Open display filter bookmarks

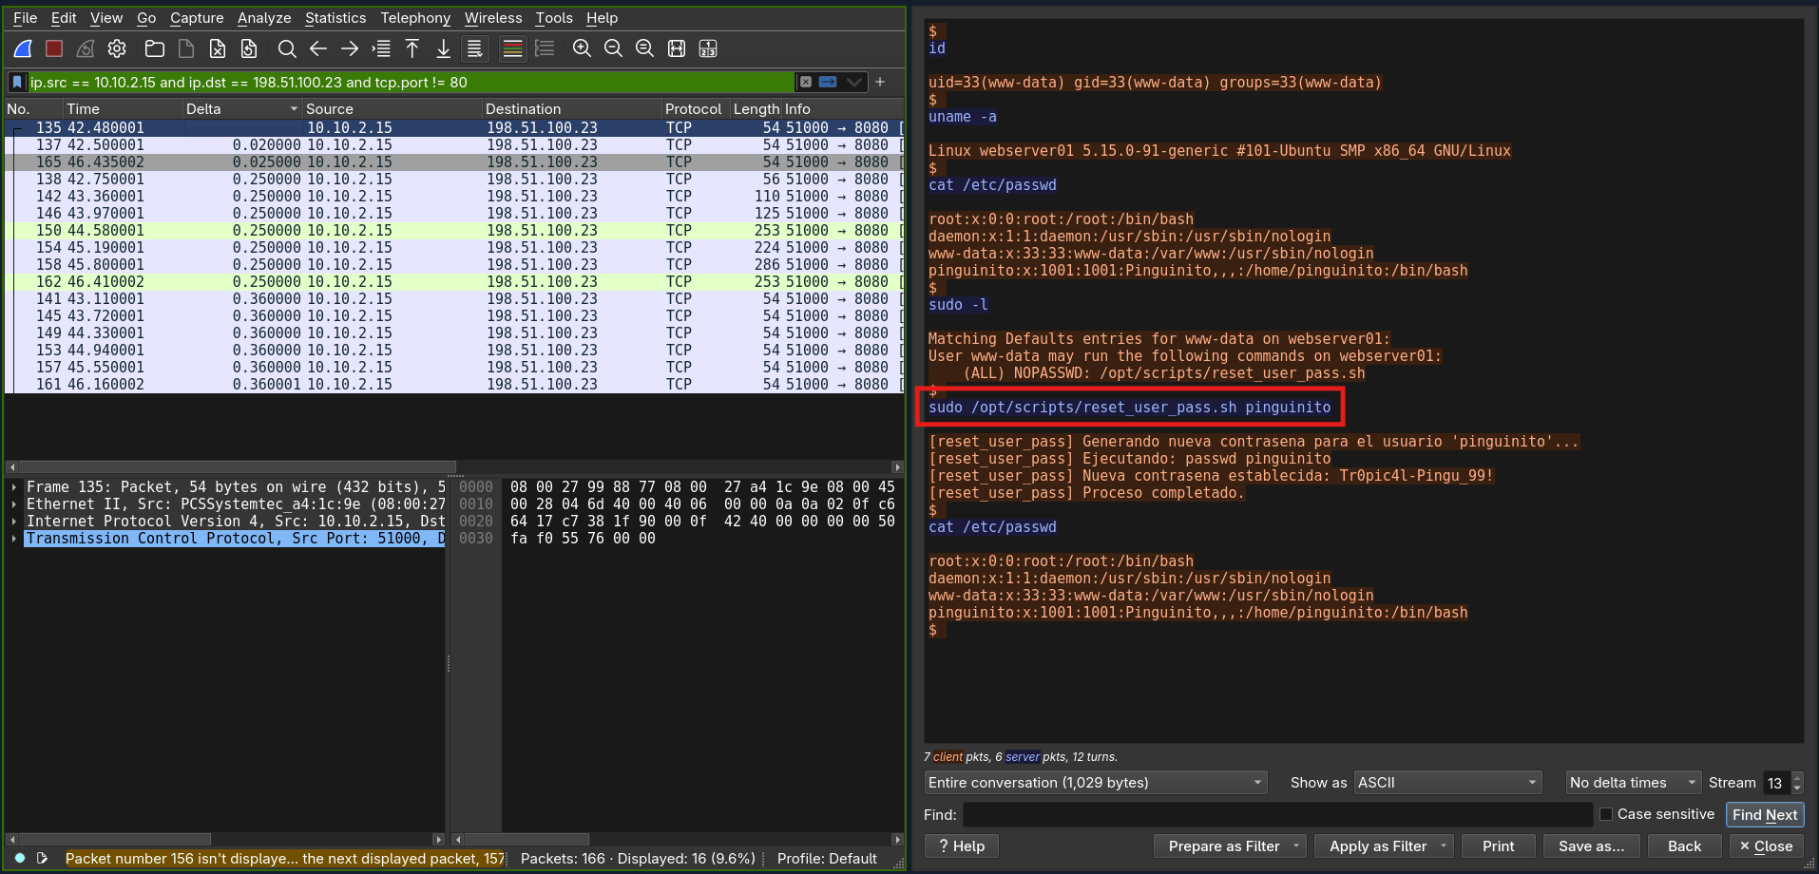coord(17,83)
